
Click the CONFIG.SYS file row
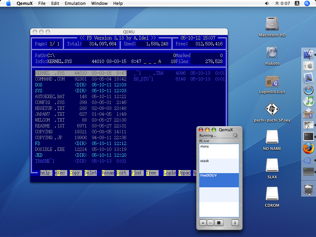tap(81, 102)
